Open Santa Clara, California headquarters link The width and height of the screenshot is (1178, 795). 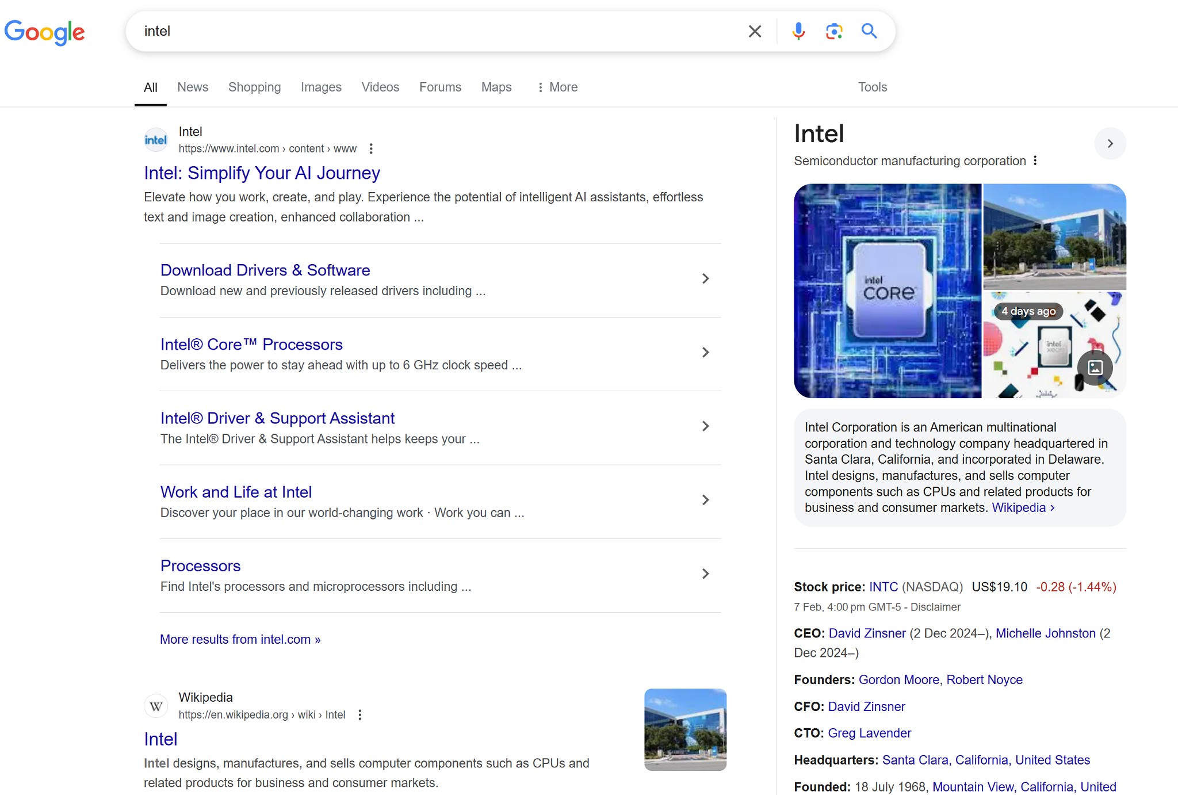[x=986, y=760]
